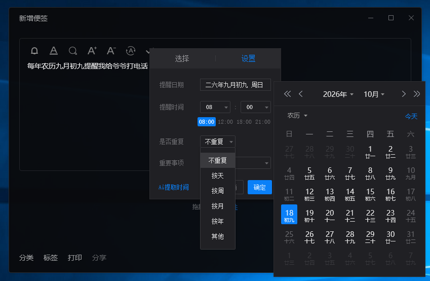Image resolution: width=430 pixels, height=281 pixels.
Task: Maximize the 新增便签 window
Action: pos(391,18)
